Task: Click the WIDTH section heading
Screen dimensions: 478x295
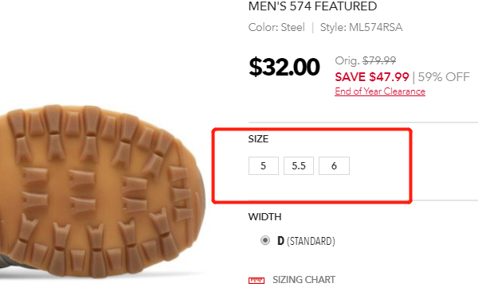Action: 264,217
